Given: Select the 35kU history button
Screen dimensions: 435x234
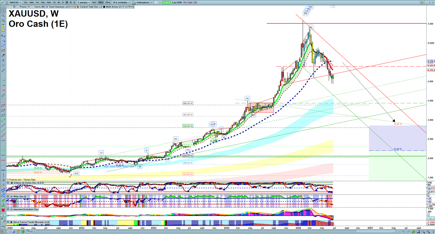Looking at the screenshot, I should [x=108, y=2].
